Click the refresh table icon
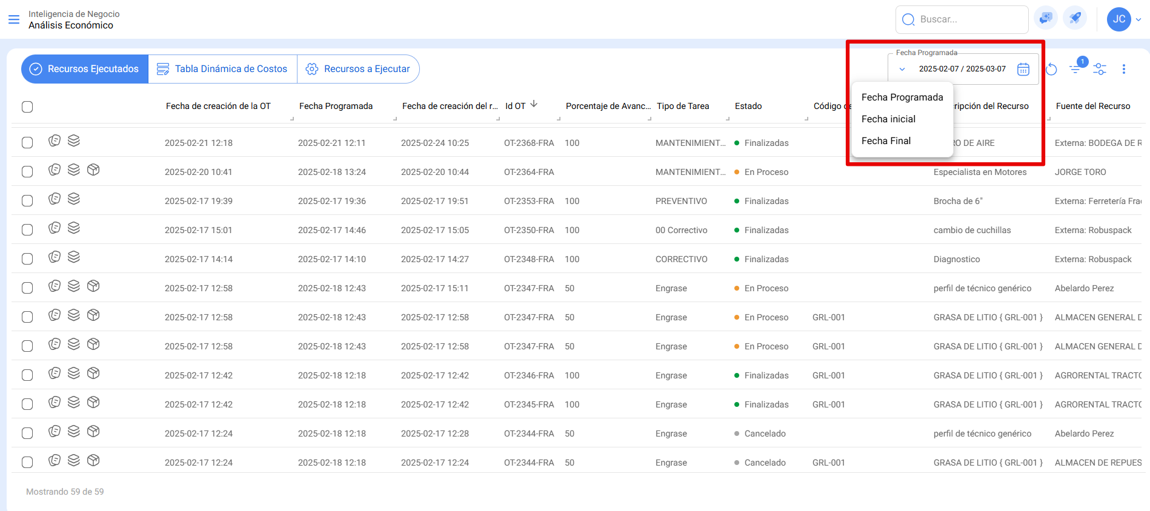 pos(1051,70)
